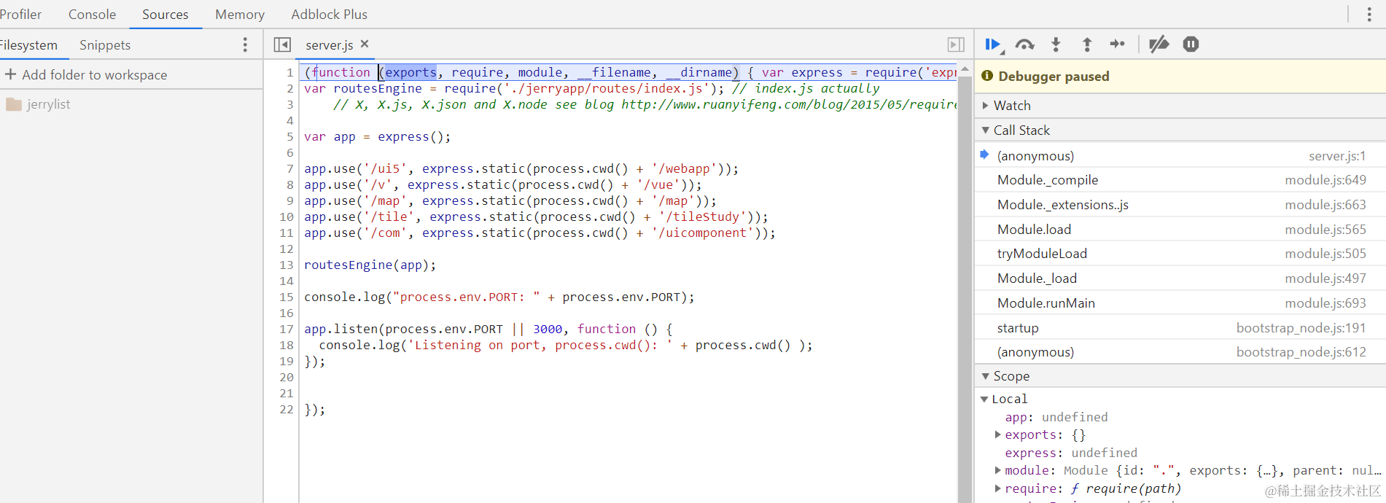Viewport: 1386px width, 503px height.
Task: Hide the navigator sidebar
Action: click(x=282, y=44)
